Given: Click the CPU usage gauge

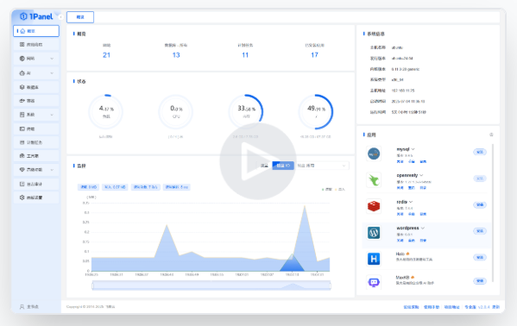Looking at the screenshot, I should 176,112.
